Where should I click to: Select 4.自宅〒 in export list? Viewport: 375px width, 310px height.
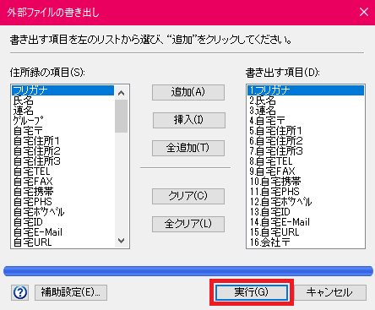(x=306, y=121)
